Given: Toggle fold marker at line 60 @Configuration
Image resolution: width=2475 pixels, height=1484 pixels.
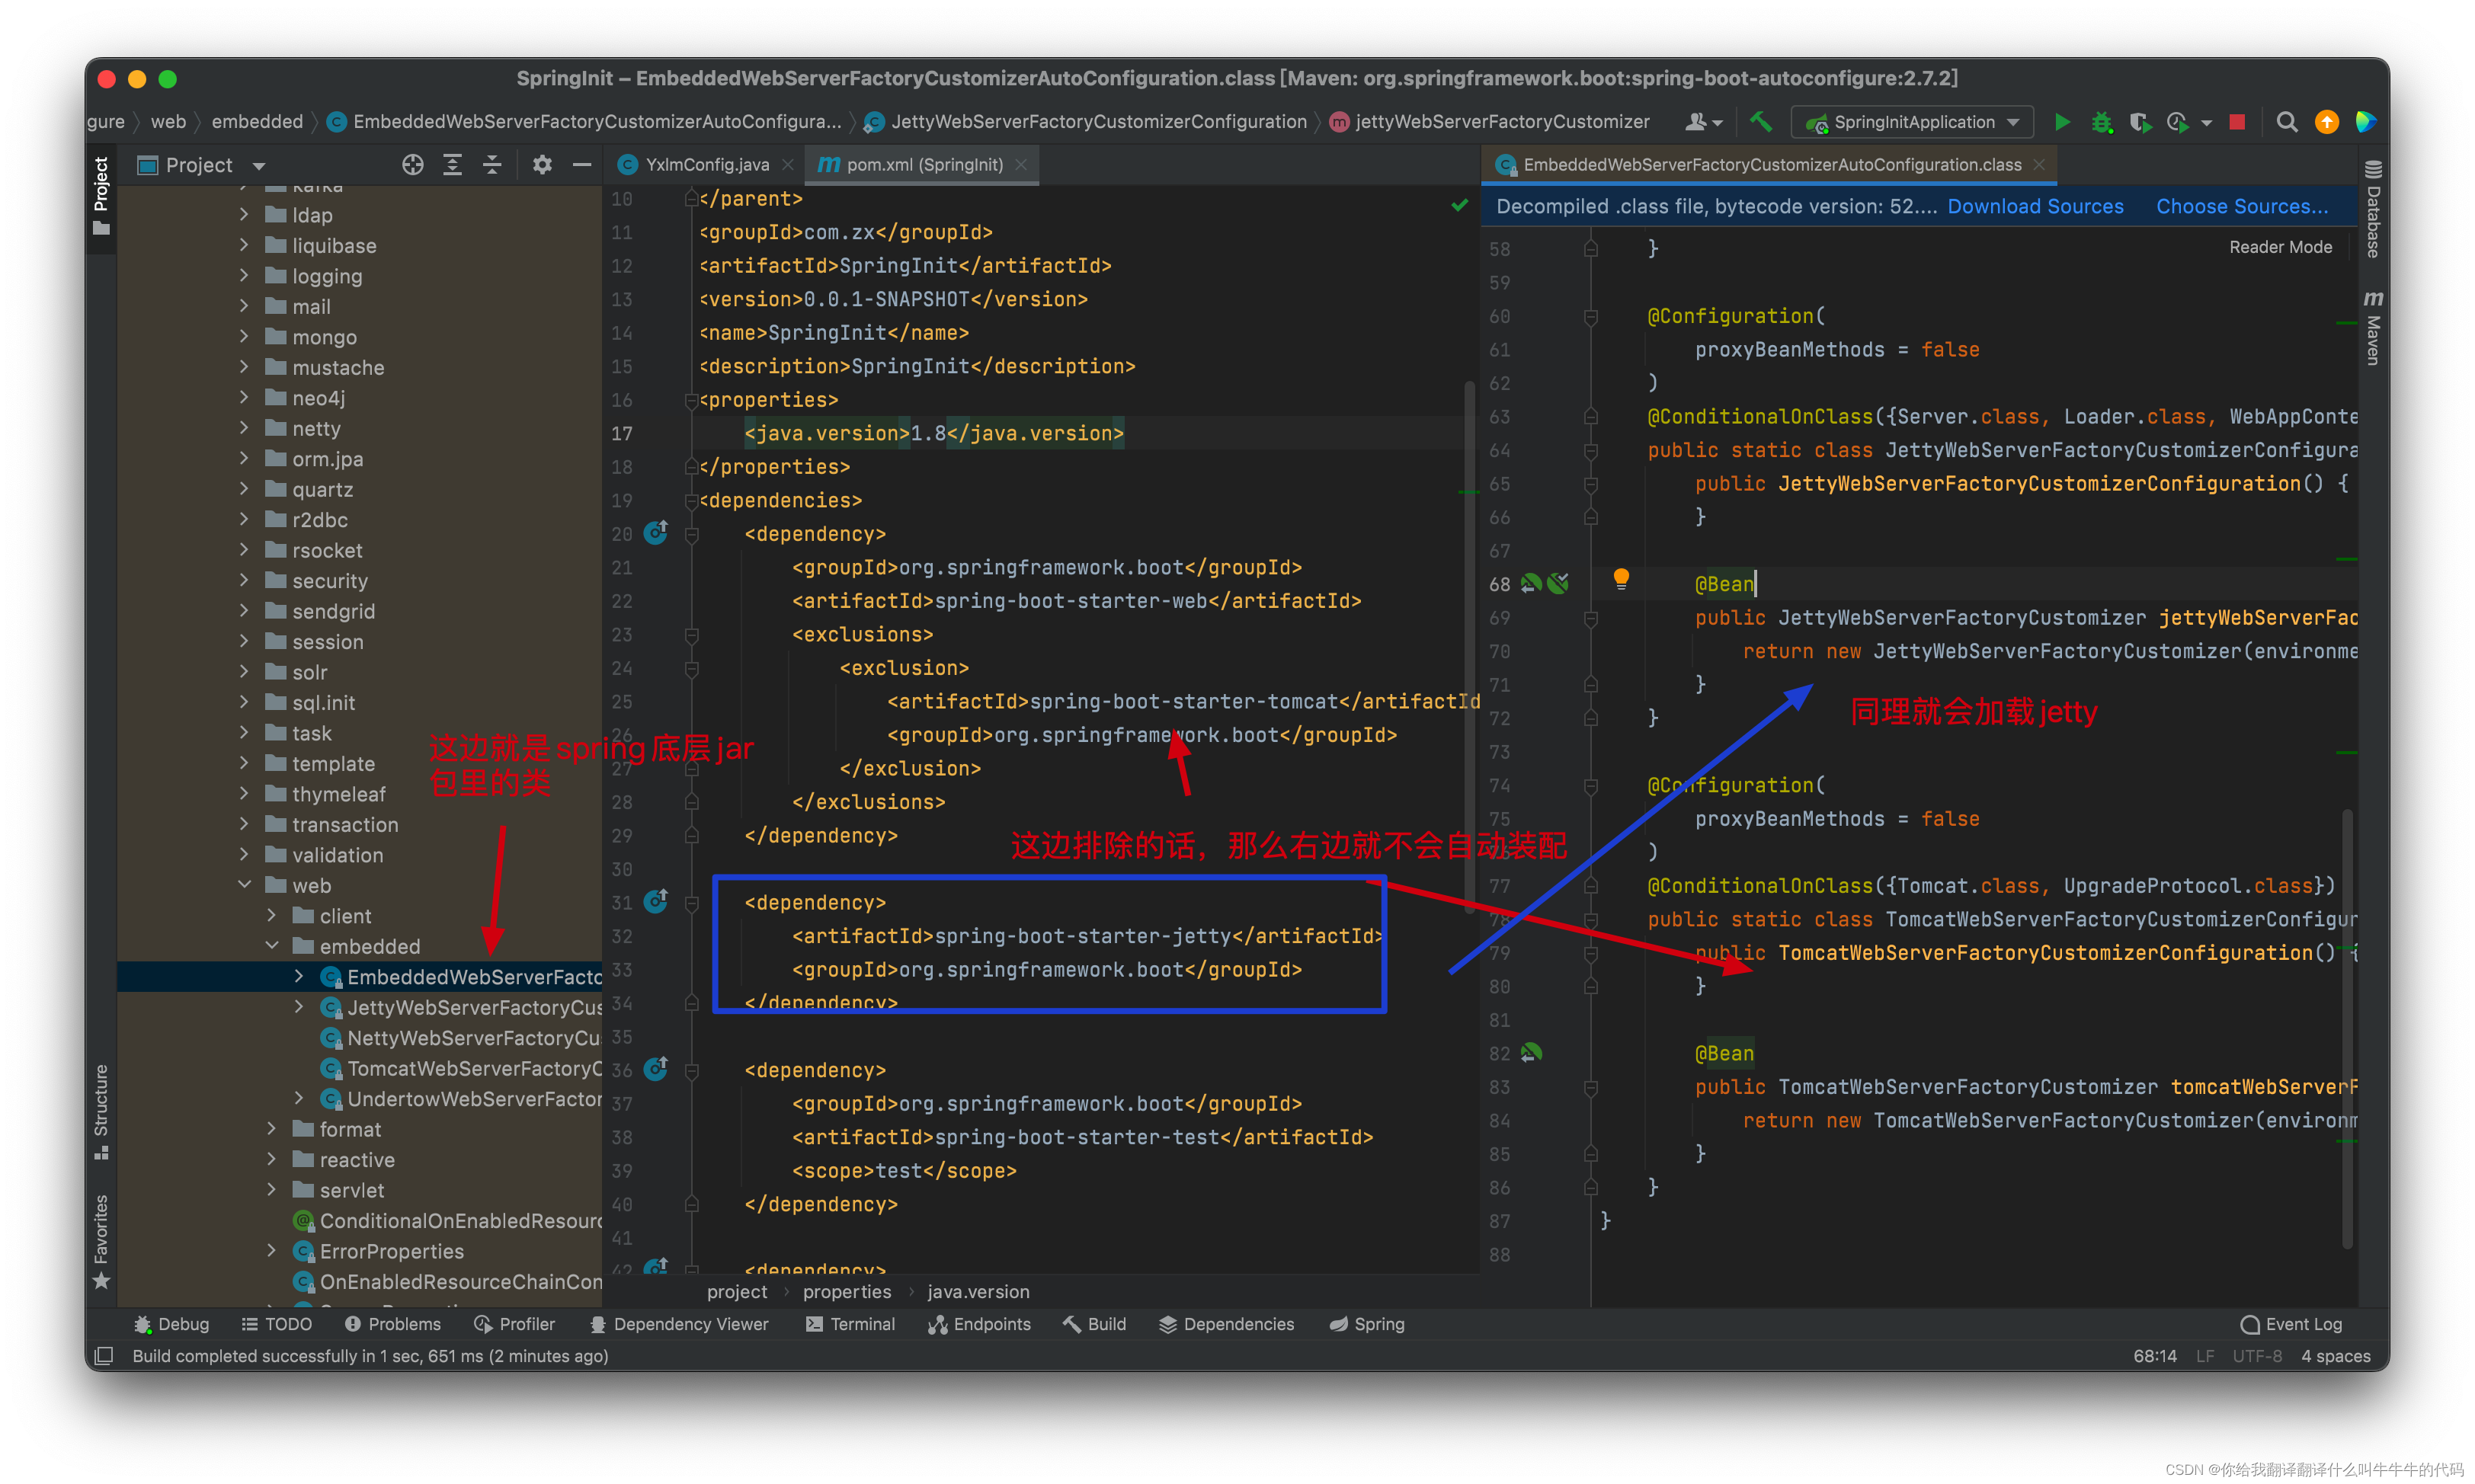Looking at the screenshot, I should (x=1590, y=317).
